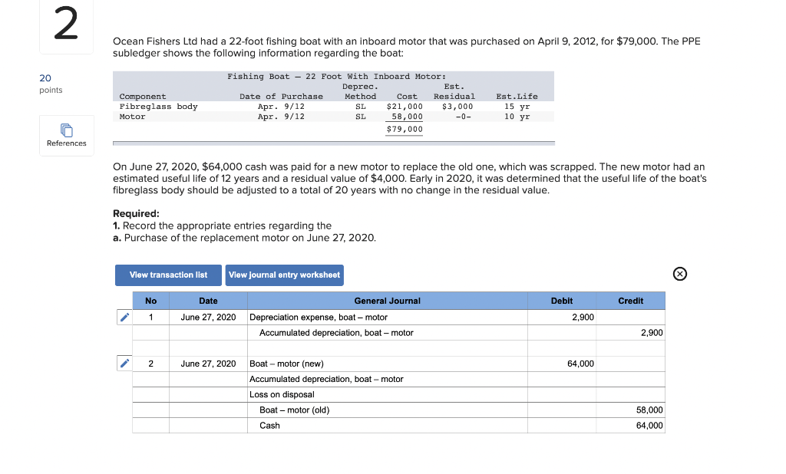786x474 pixels.
Task: Open the View journal entry worksheet
Action: click(x=284, y=275)
